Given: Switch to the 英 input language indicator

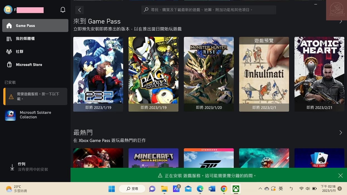Looking at the screenshot, I should pyautogui.click(x=281, y=189).
